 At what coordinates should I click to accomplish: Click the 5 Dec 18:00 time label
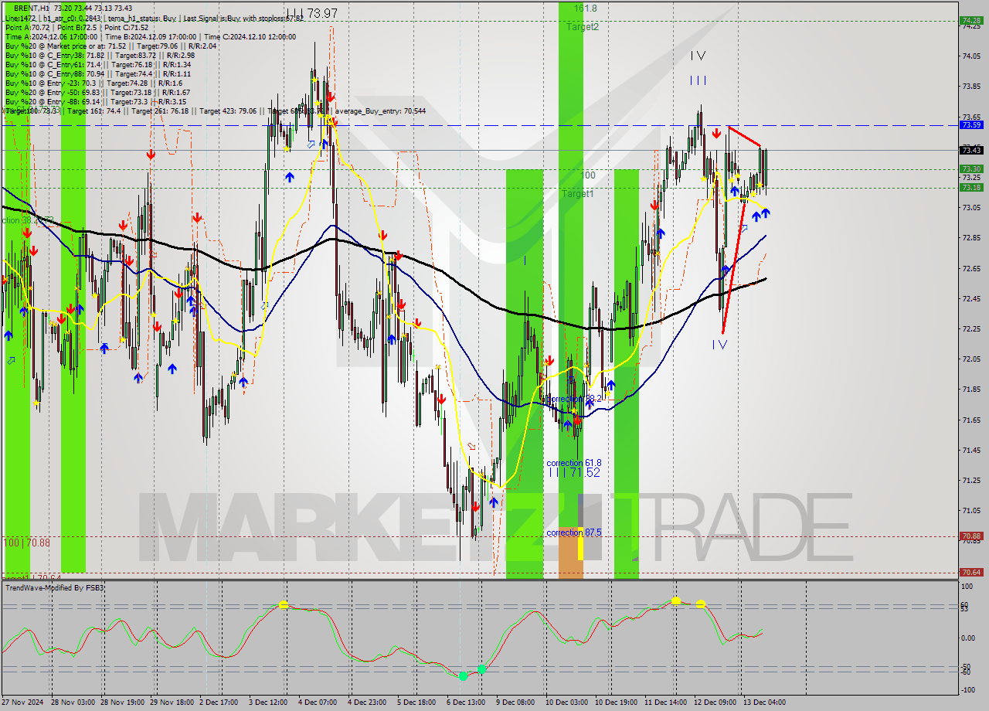(418, 702)
